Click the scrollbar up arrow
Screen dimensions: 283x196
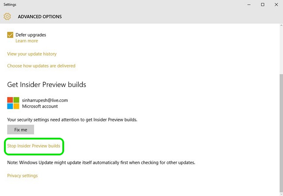[x=281, y=26]
